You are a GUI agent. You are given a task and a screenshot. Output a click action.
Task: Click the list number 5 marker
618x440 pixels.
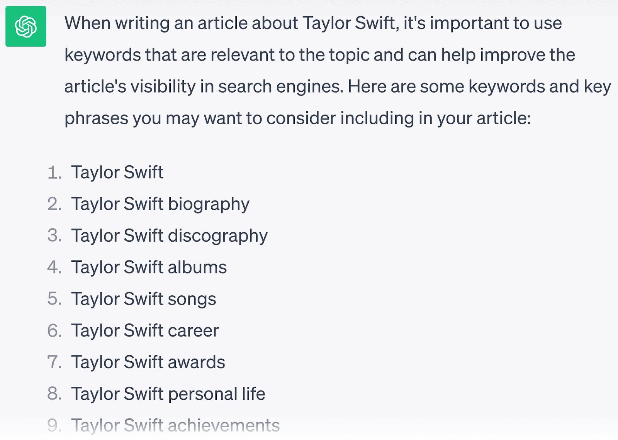[54, 299]
